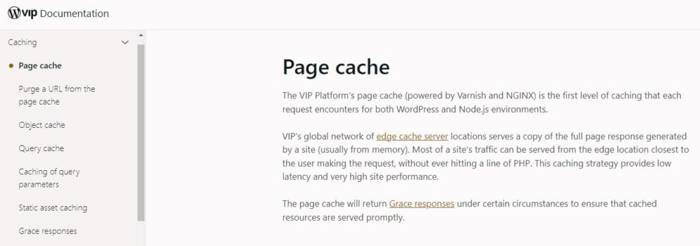
Task: Click the Page cache main heading
Action: click(336, 67)
